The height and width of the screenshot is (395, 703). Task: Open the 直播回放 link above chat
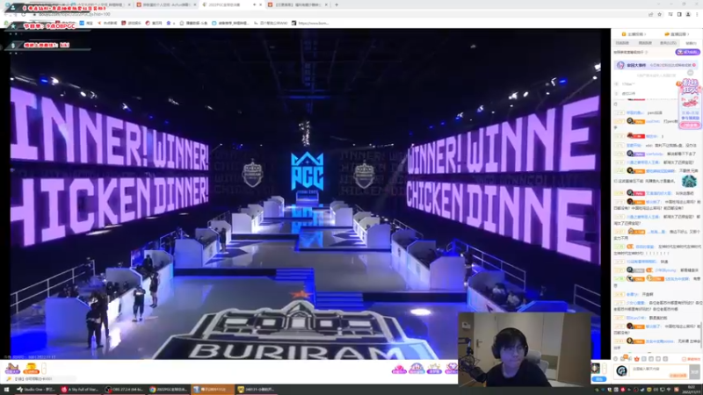pyautogui.click(x=676, y=34)
